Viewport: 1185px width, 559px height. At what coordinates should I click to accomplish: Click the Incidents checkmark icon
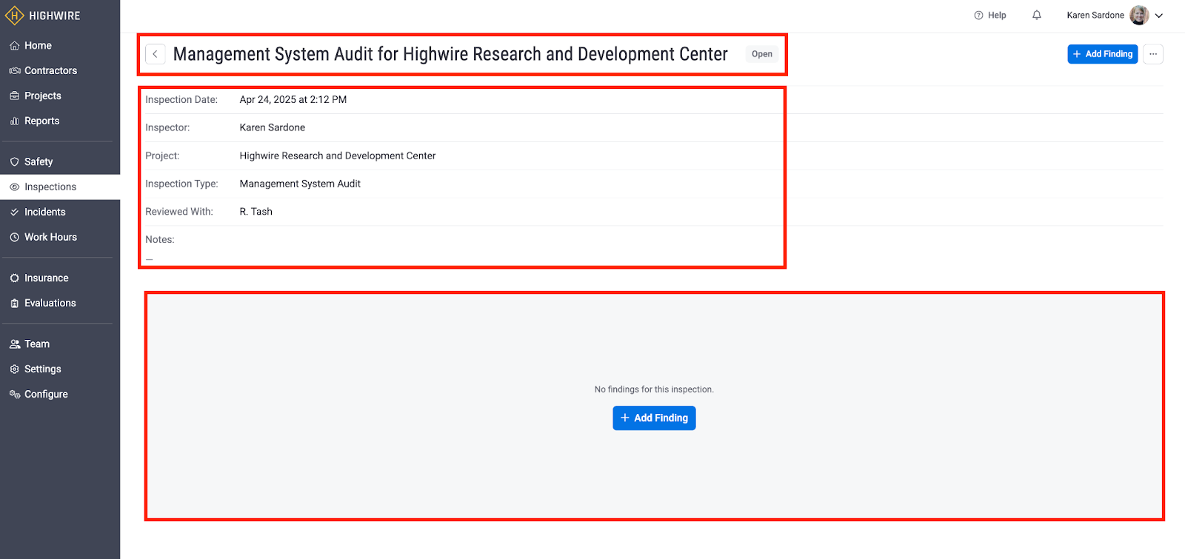(x=14, y=212)
